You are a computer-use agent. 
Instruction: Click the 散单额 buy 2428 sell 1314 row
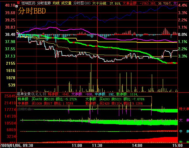pos(114,103)
